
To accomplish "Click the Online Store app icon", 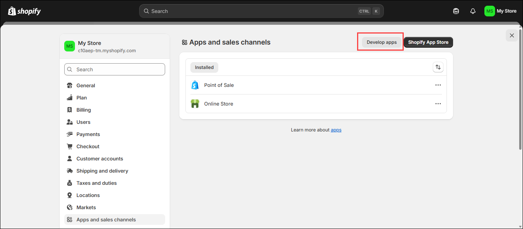I will pyautogui.click(x=195, y=104).
